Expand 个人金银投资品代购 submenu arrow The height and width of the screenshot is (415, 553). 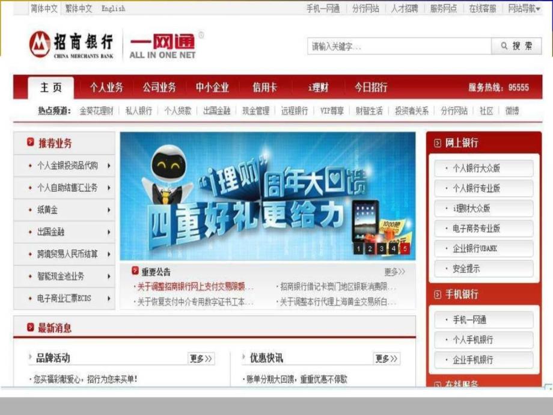tap(109, 165)
